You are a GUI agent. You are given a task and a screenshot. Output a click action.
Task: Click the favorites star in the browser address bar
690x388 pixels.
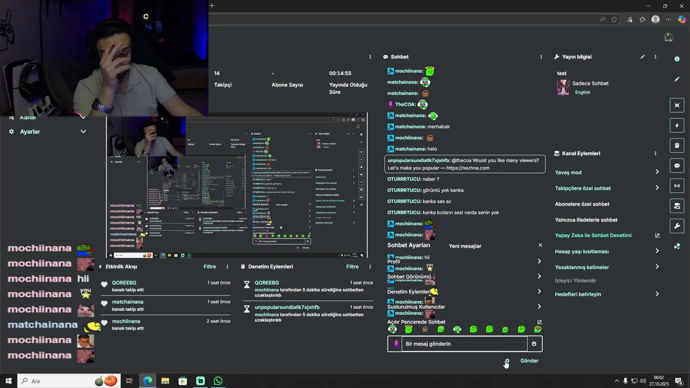[614, 19]
